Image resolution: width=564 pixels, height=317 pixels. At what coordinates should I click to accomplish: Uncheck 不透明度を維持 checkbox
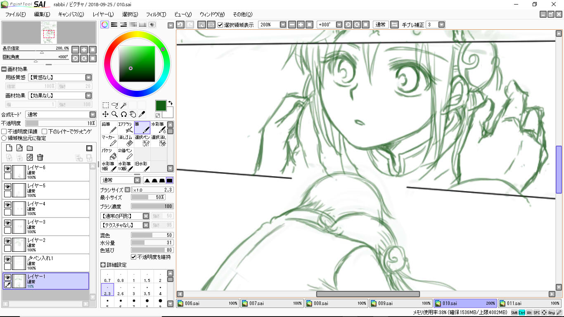(x=133, y=257)
